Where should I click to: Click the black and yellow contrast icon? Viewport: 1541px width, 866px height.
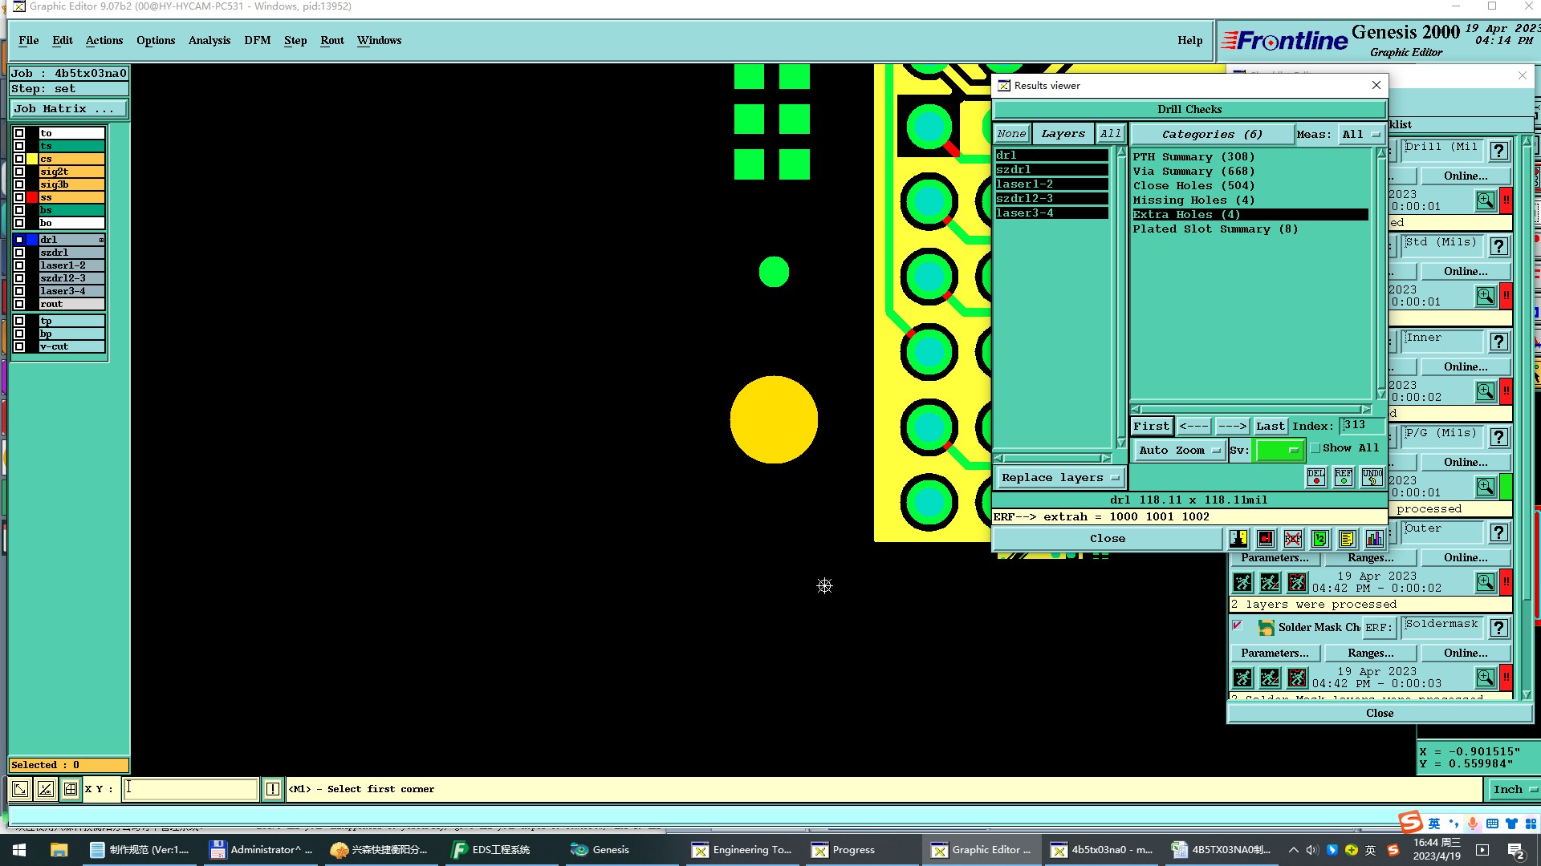[1238, 539]
